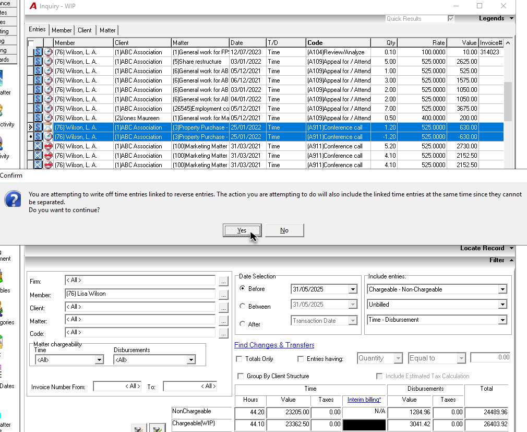Click the clock icon in the Jones Maureen row
Viewport: 527px width, 432px height.
(49, 118)
